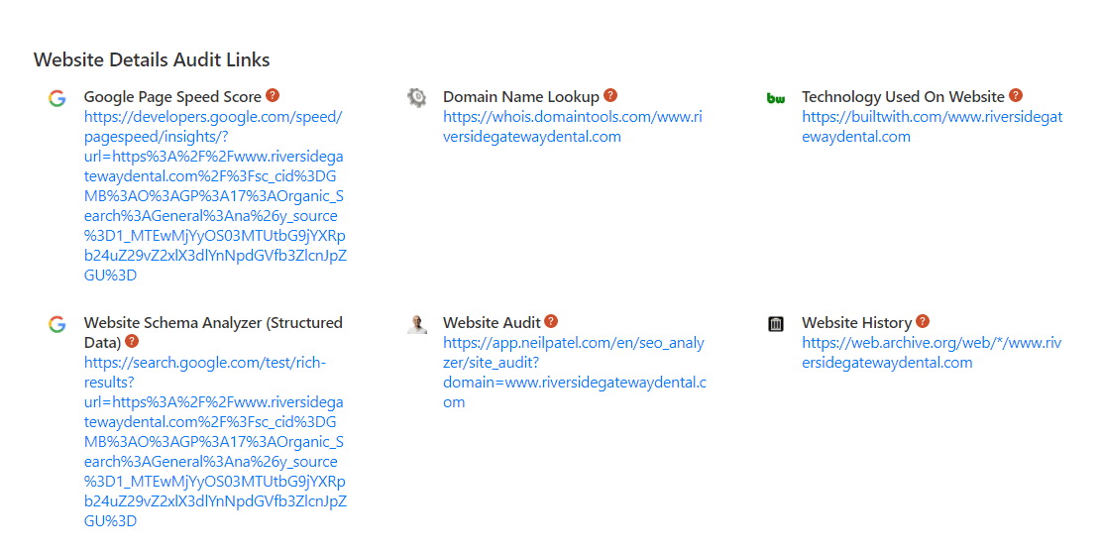Viewport: 1101px width, 552px height.
Task: Click help icon after Technology Used On Website
Action: pyautogui.click(x=1016, y=96)
